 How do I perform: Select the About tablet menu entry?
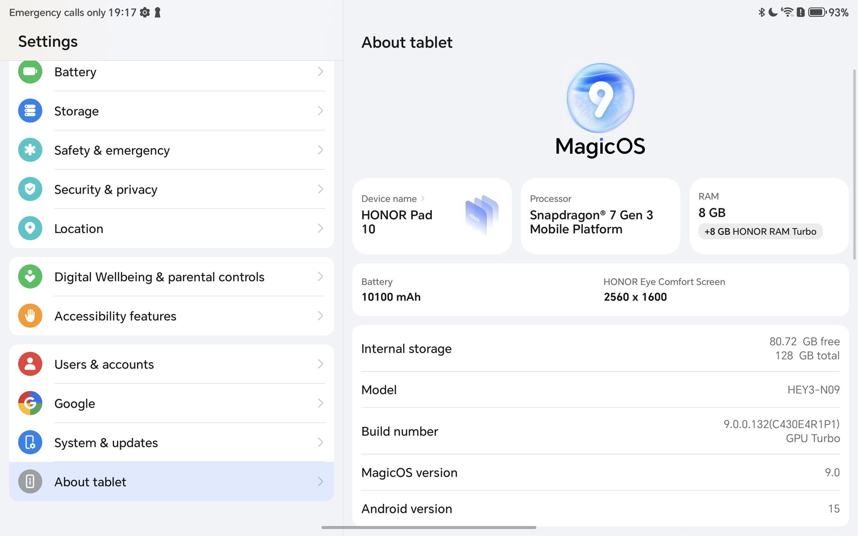172,482
